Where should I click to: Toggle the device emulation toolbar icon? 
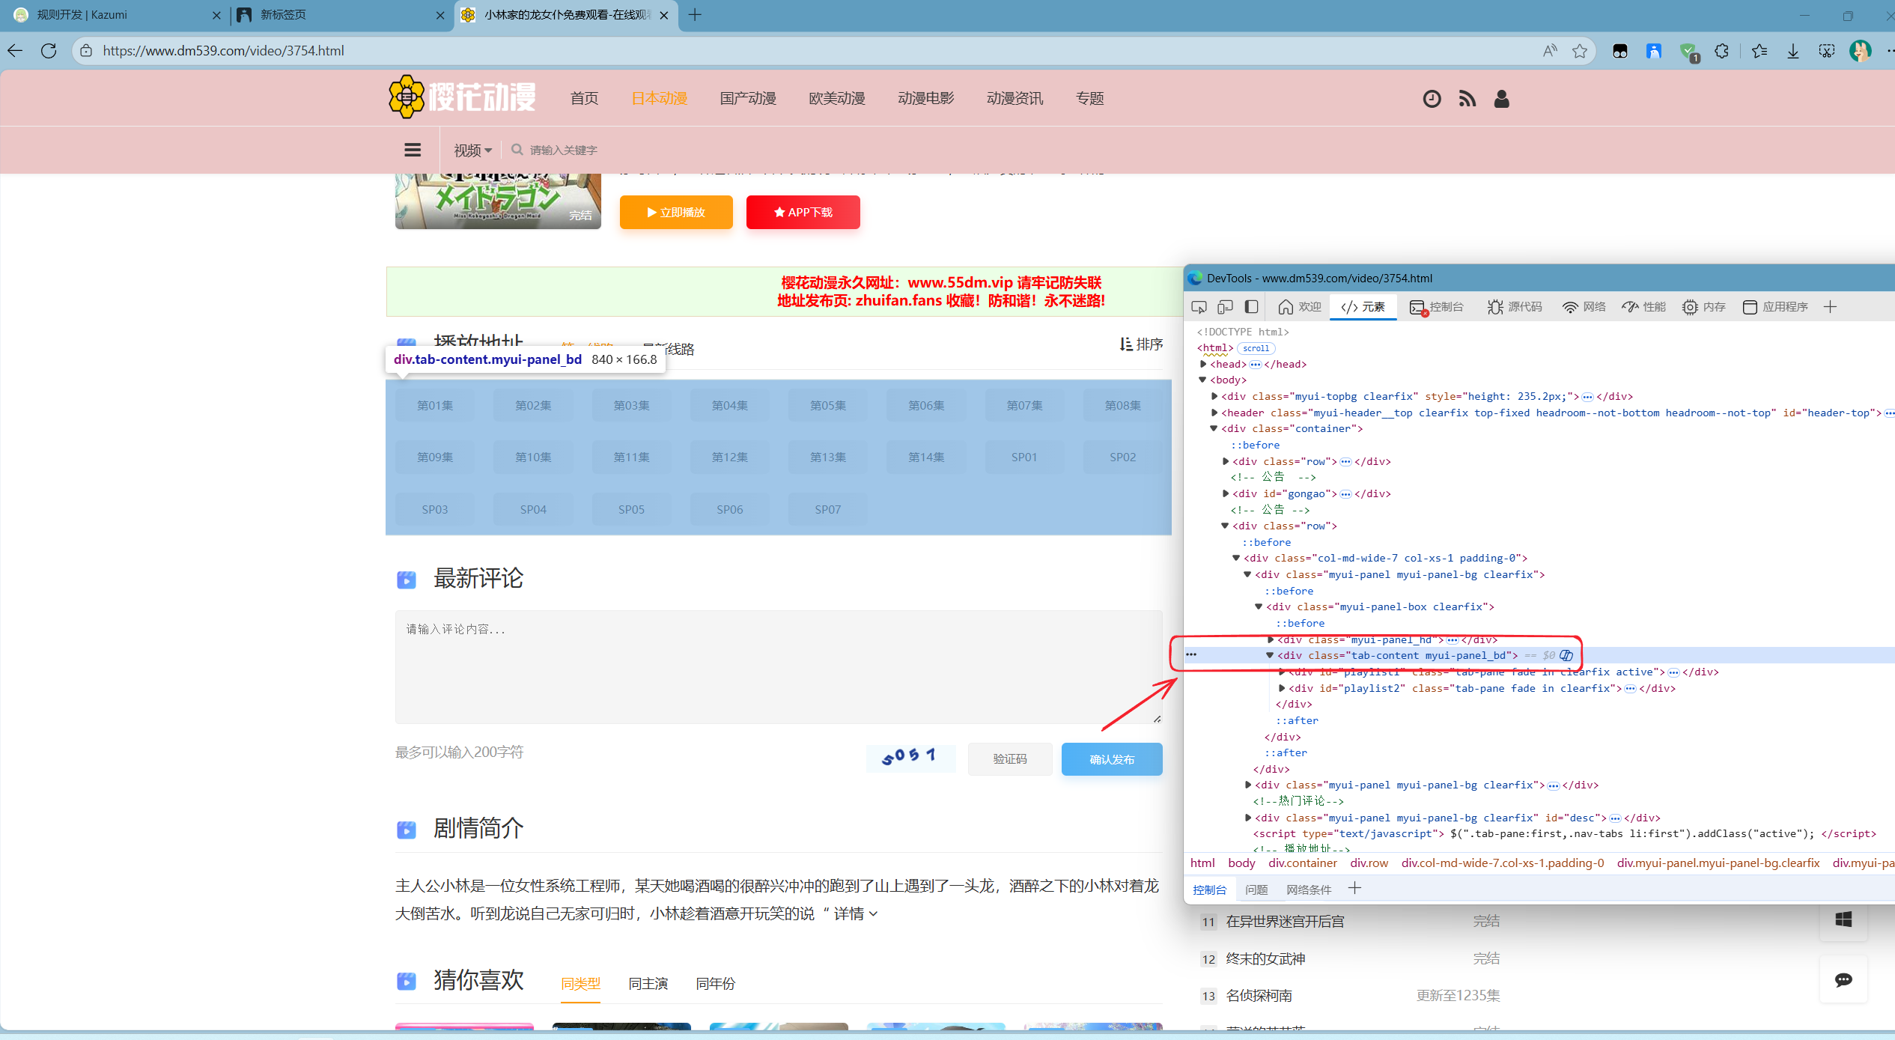point(1225,307)
